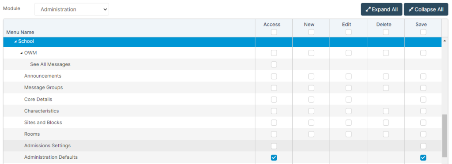Tick the Delete column header checkbox
The width and height of the screenshot is (452, 164).
pos(386,32)
